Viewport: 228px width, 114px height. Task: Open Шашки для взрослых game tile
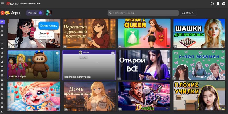click(199, 33)
